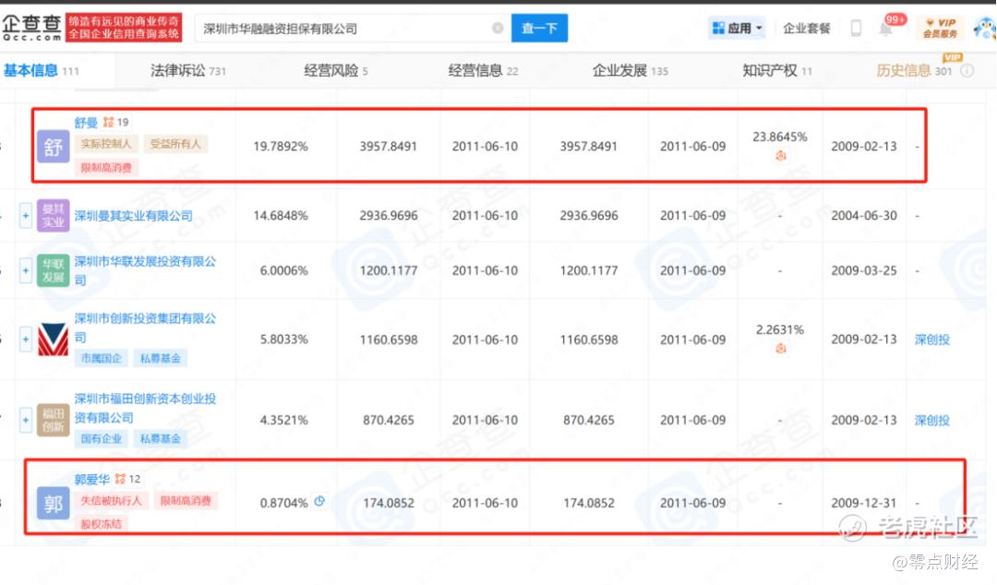997x585 pixels.
Task: Click the 2009-03-25 date cell
Action: click(863, 270)
